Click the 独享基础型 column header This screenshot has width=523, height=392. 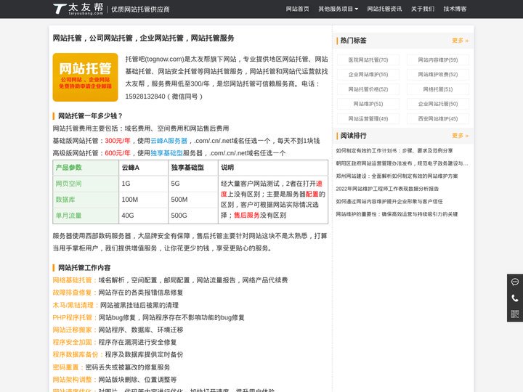(x=193, y=168)
